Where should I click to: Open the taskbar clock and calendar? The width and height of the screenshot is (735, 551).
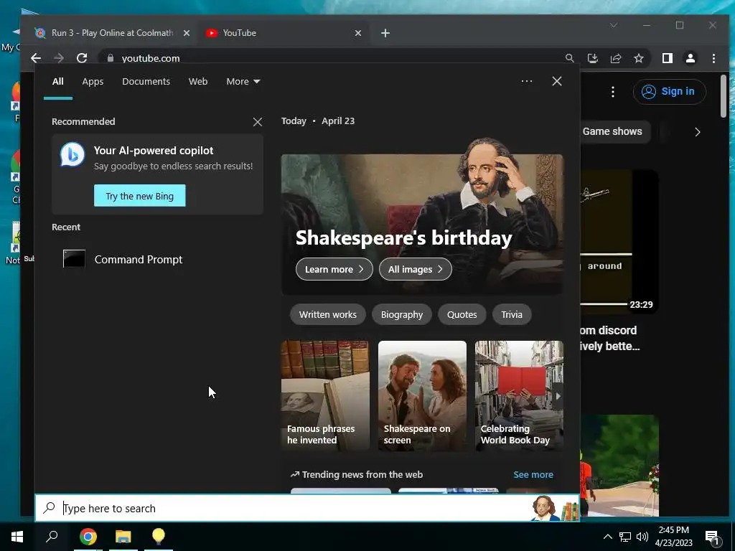tap(673, 537)
